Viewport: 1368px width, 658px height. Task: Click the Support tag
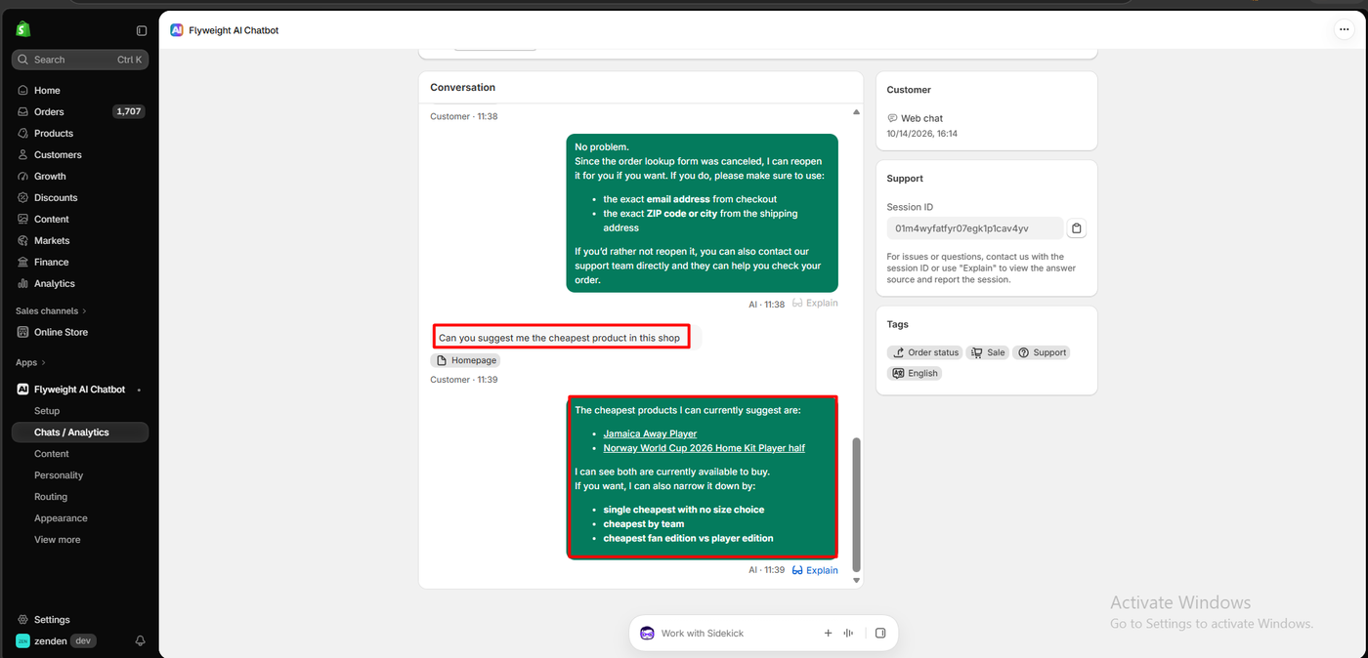click(1042, 352)
